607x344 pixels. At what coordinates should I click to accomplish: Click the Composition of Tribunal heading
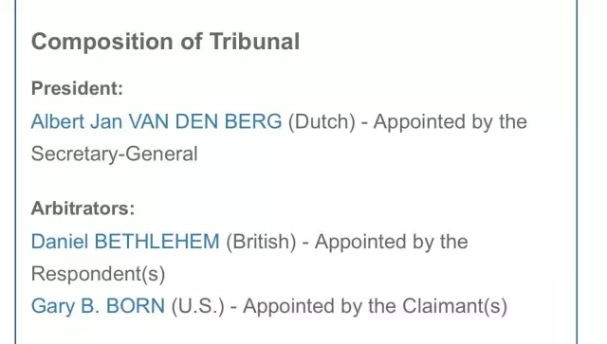coord(165,42)
